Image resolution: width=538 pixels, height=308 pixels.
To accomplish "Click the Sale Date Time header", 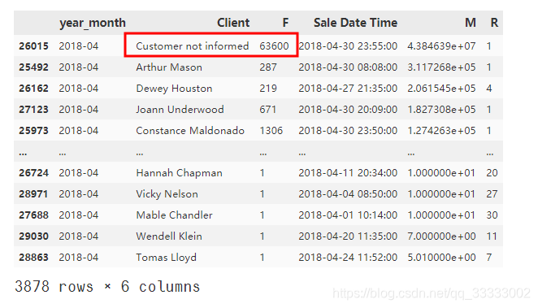I will [x=355, y=23].
